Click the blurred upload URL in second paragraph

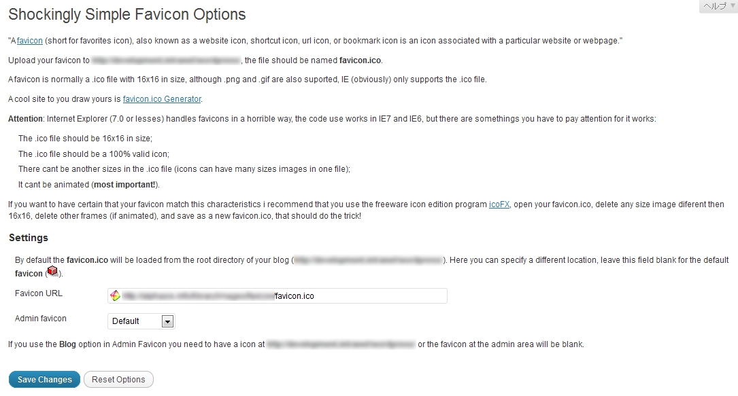coord(167,60)
